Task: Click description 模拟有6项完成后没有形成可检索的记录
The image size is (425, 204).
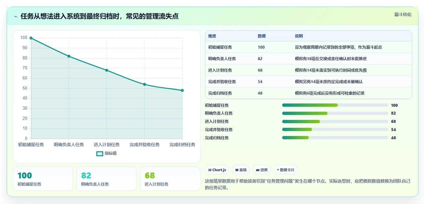Action: [330, 93]
